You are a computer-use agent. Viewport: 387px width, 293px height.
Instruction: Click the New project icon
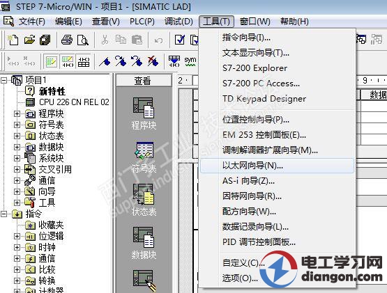(13, 40)
